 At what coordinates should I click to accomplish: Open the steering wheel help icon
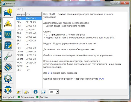pyautogui.click(x=8, y=89)
